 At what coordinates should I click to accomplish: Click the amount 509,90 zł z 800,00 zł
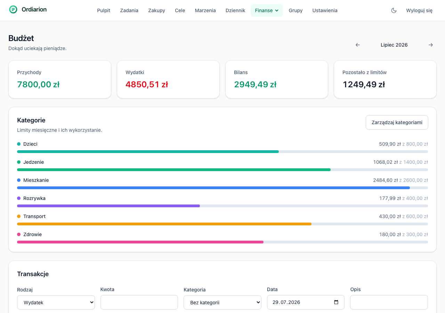403,144
